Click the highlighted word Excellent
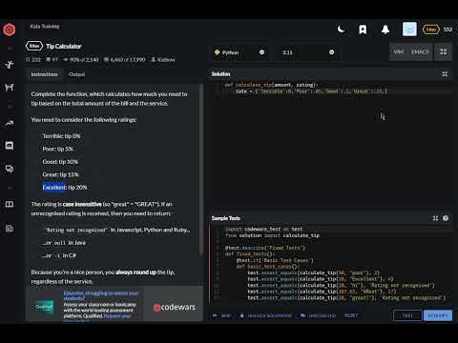 [x=54, y=188]
